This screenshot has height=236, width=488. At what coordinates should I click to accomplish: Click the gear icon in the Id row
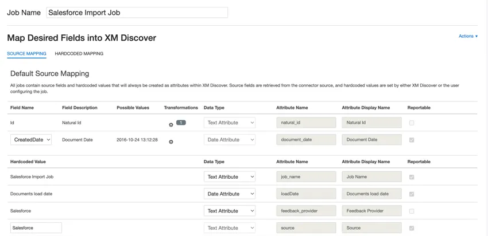(171, 124)
